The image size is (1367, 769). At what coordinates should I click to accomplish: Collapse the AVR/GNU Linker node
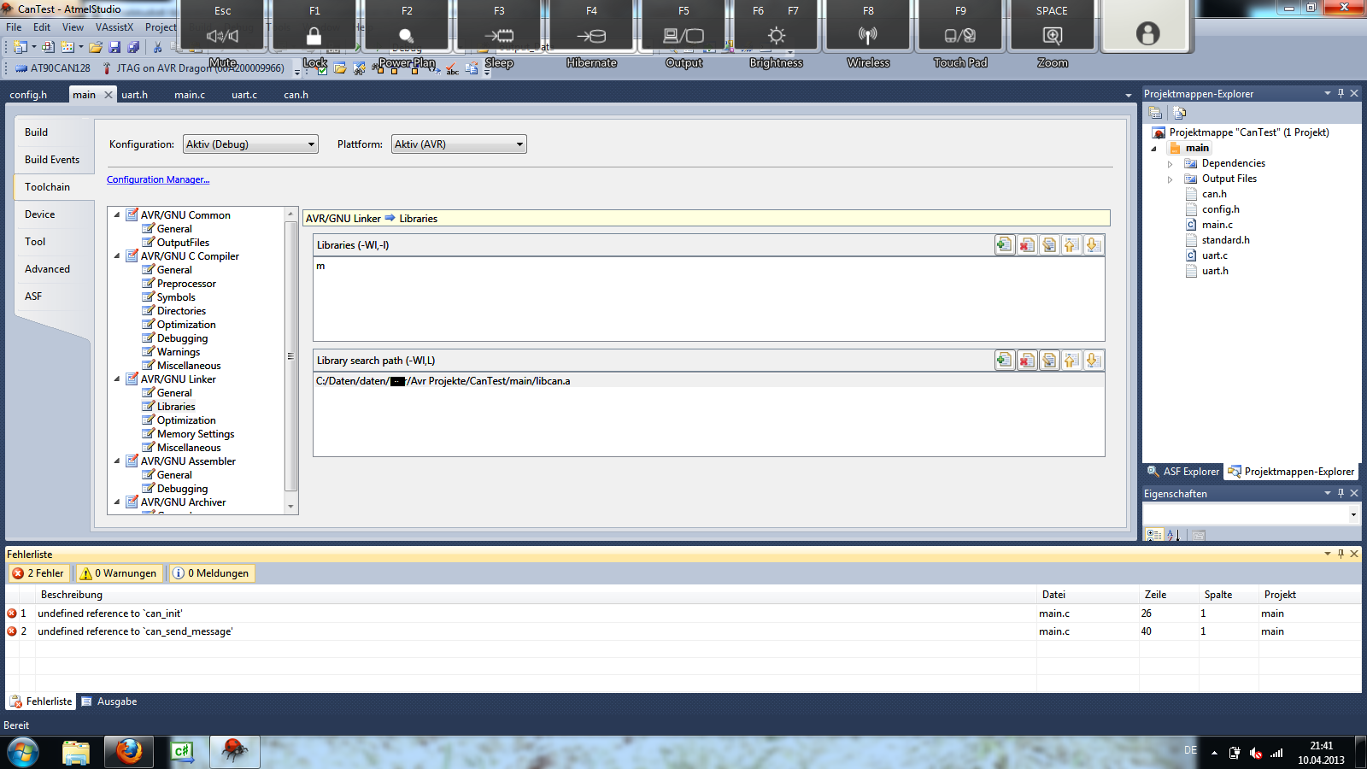[x=117, y=379]
